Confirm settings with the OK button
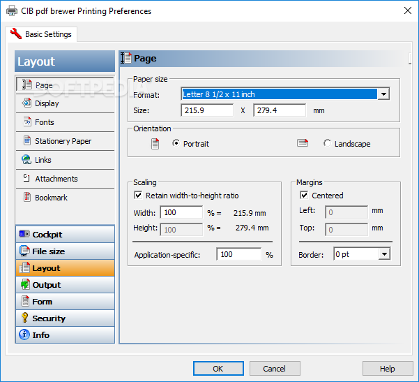The width and height of the screenshot is (419, 382). pyautogui.click(x=218, y=368)
